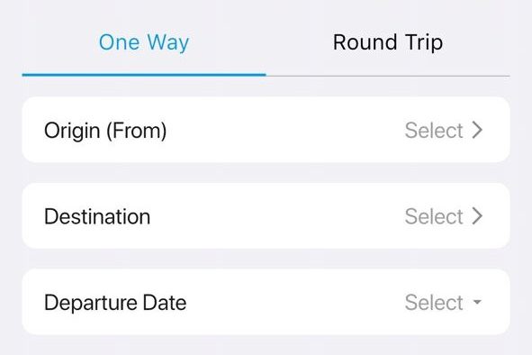This screenshot has width=532, height=355.
Task: Switch to the Round Trip tab
Action: (x=388, y=43)
